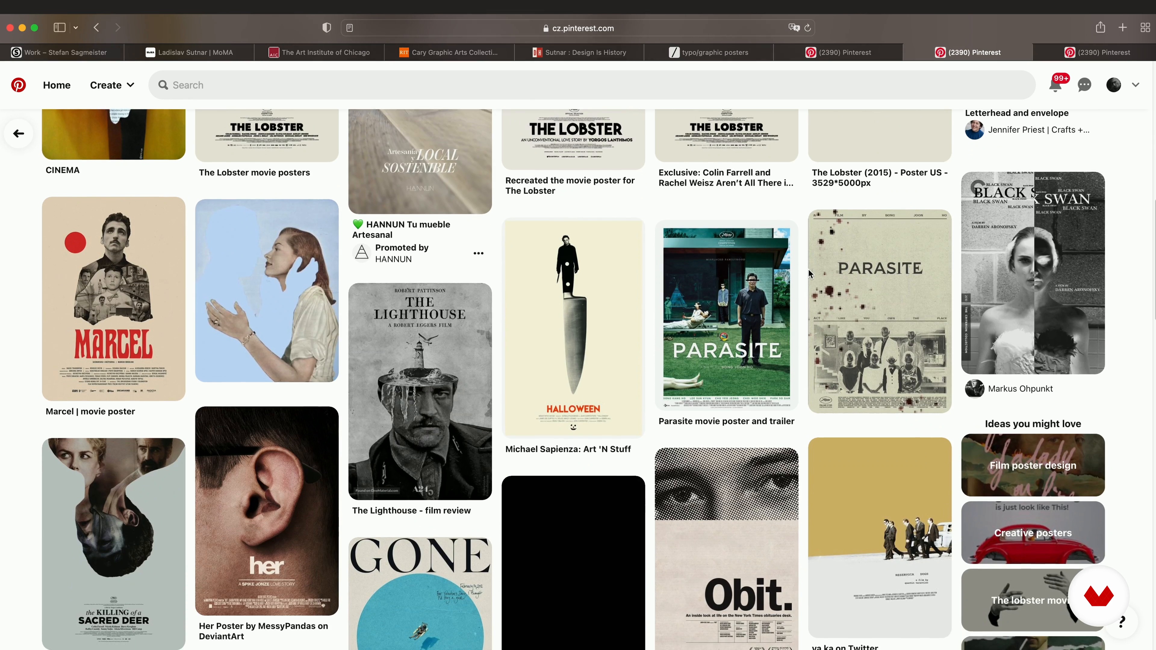Click 'Parasite movie poster and trailer' title
This screenshot has width=1156, height=650.
726,421
